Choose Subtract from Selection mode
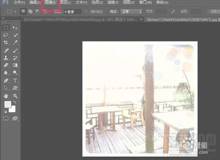This screenshot has height=160, width=220. point(37,11)
